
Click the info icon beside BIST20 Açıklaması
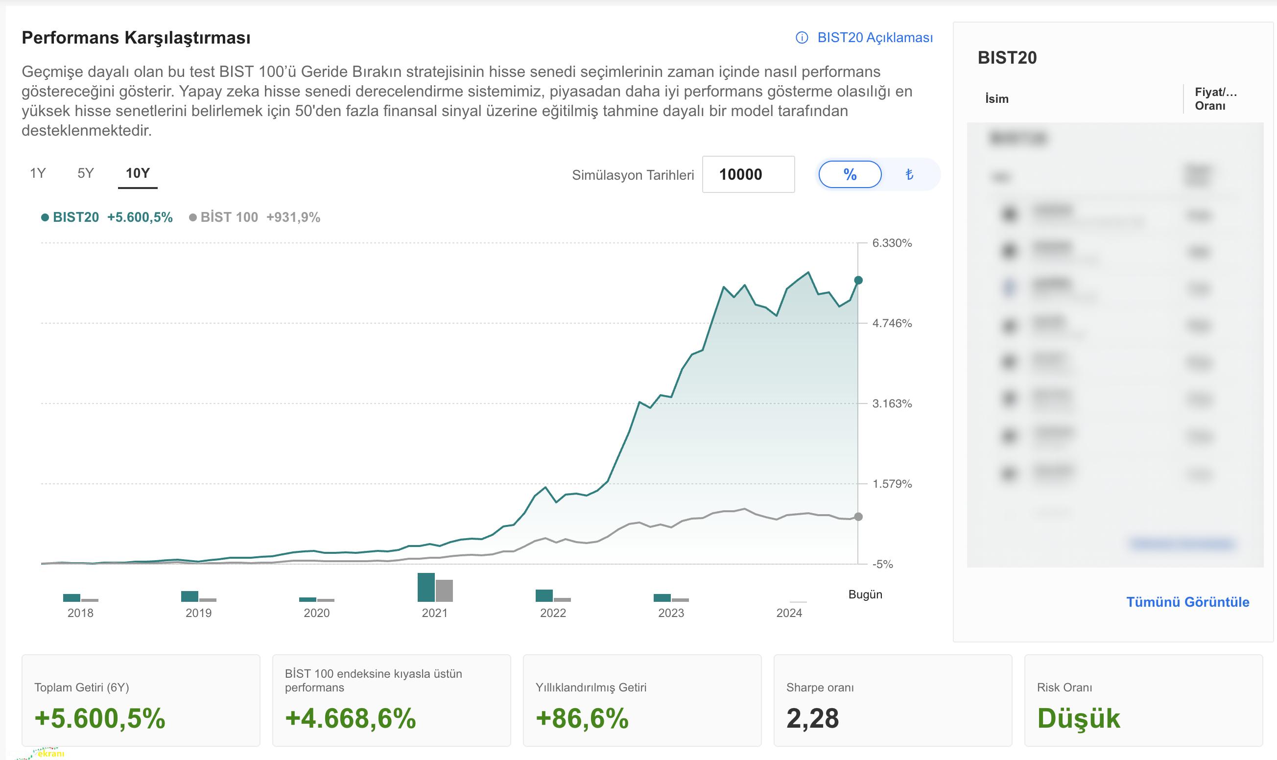pyautogui.click(x=802, y=38)
